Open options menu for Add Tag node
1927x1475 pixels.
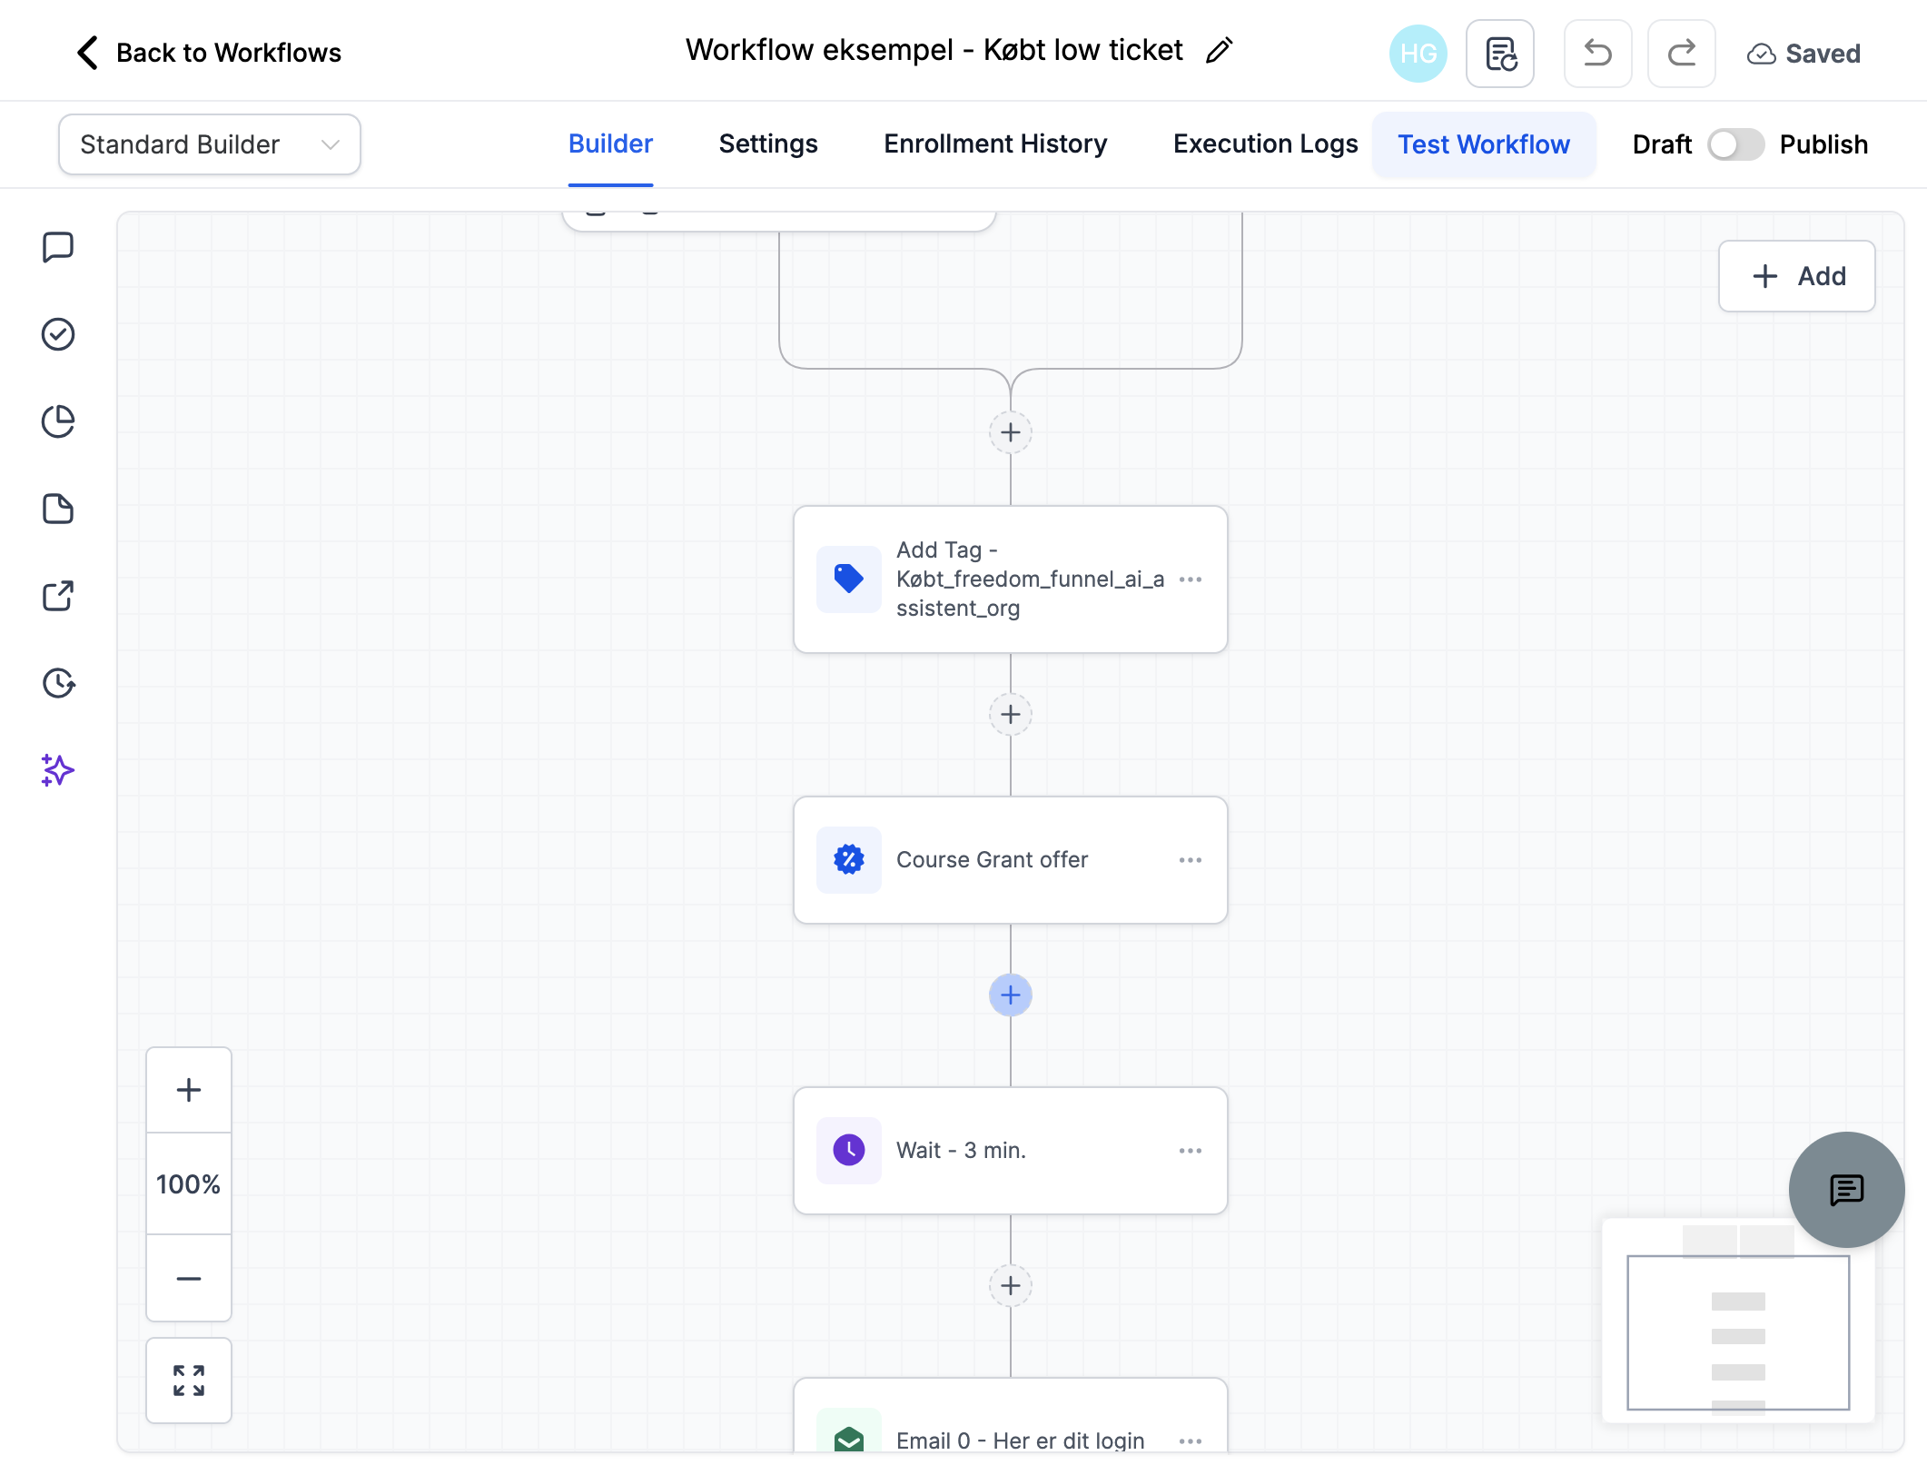1191,579
